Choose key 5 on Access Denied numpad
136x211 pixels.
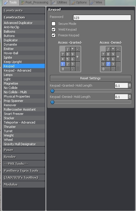click(108, 59)
